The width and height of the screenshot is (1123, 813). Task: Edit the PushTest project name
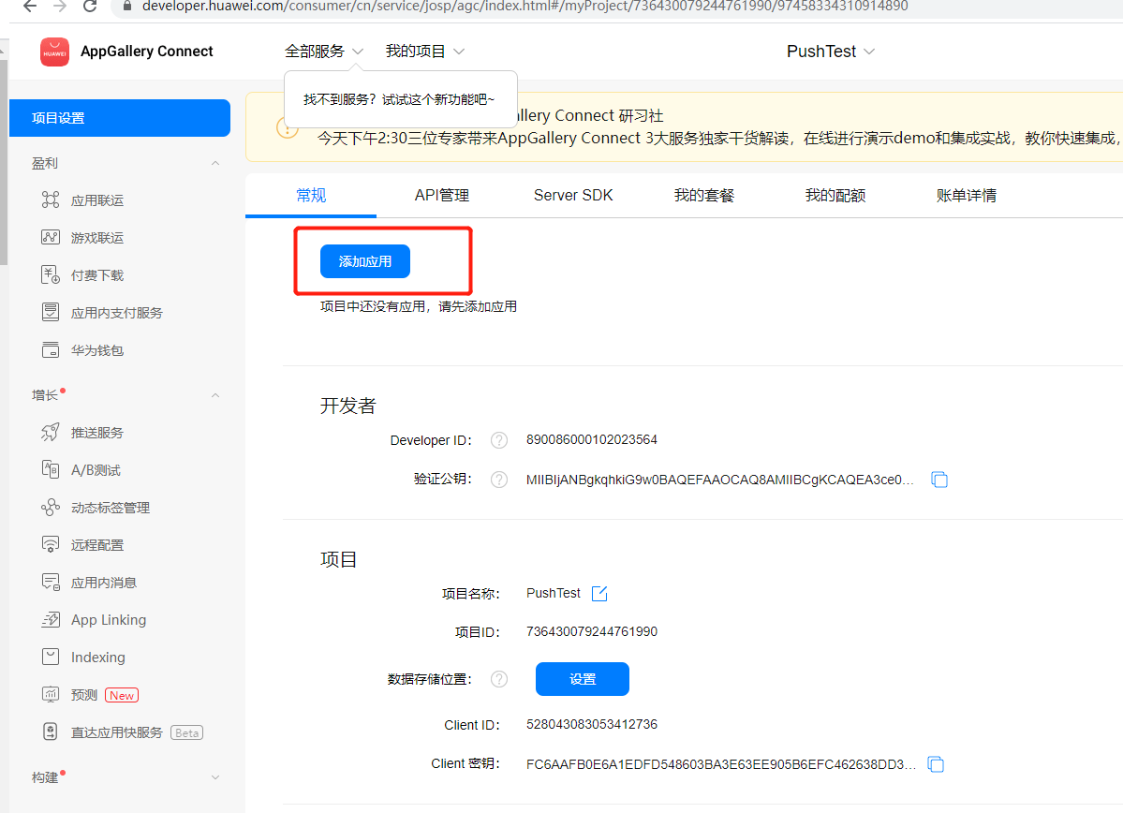600,594
